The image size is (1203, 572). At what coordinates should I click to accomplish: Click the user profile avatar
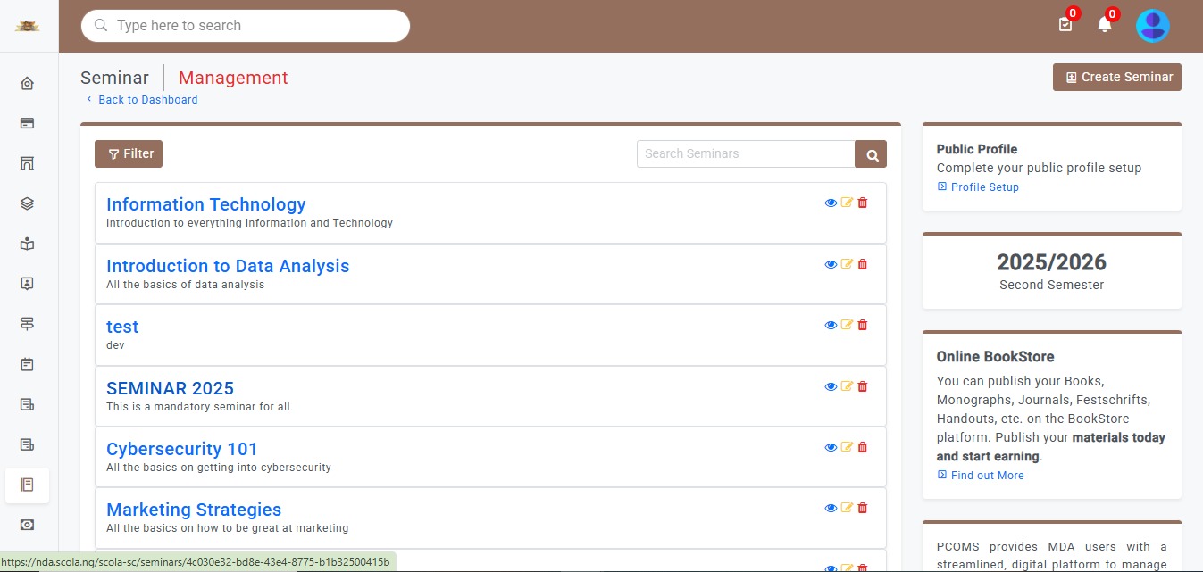pos(1152,26)
